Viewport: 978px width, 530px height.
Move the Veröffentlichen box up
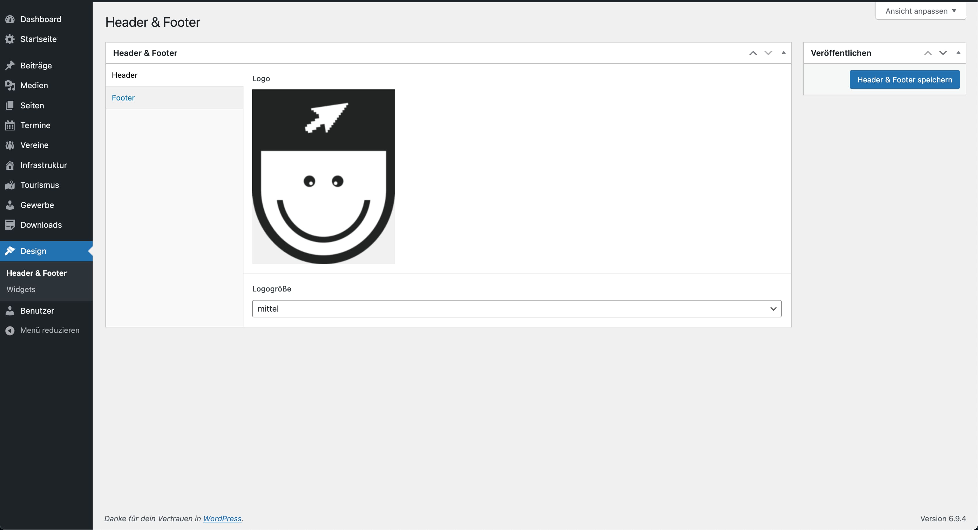pos(928,53)
